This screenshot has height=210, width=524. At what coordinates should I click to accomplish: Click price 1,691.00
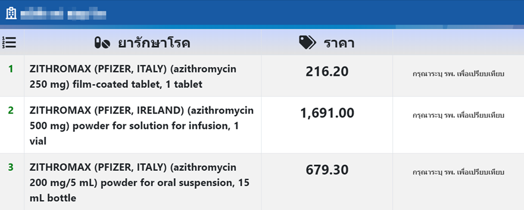327,113
